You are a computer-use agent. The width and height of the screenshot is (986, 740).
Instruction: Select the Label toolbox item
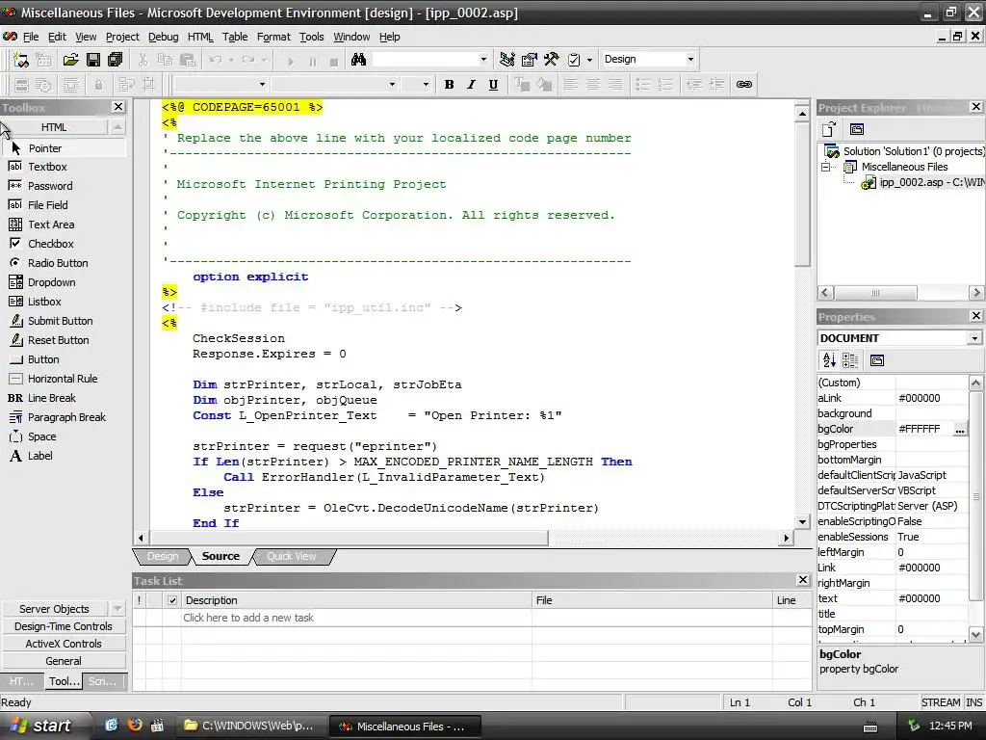click(x=63, y=456)
